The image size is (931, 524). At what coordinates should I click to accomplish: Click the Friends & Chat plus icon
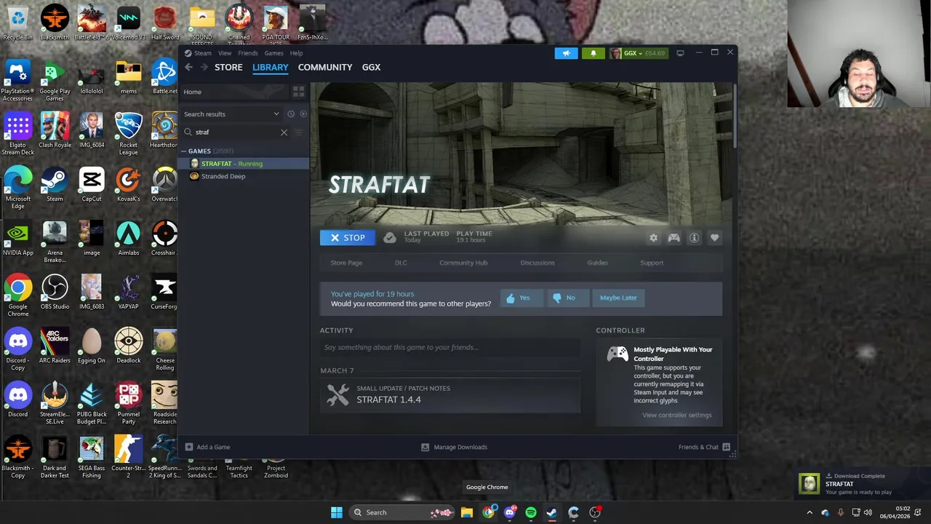(x=726, y=447)
